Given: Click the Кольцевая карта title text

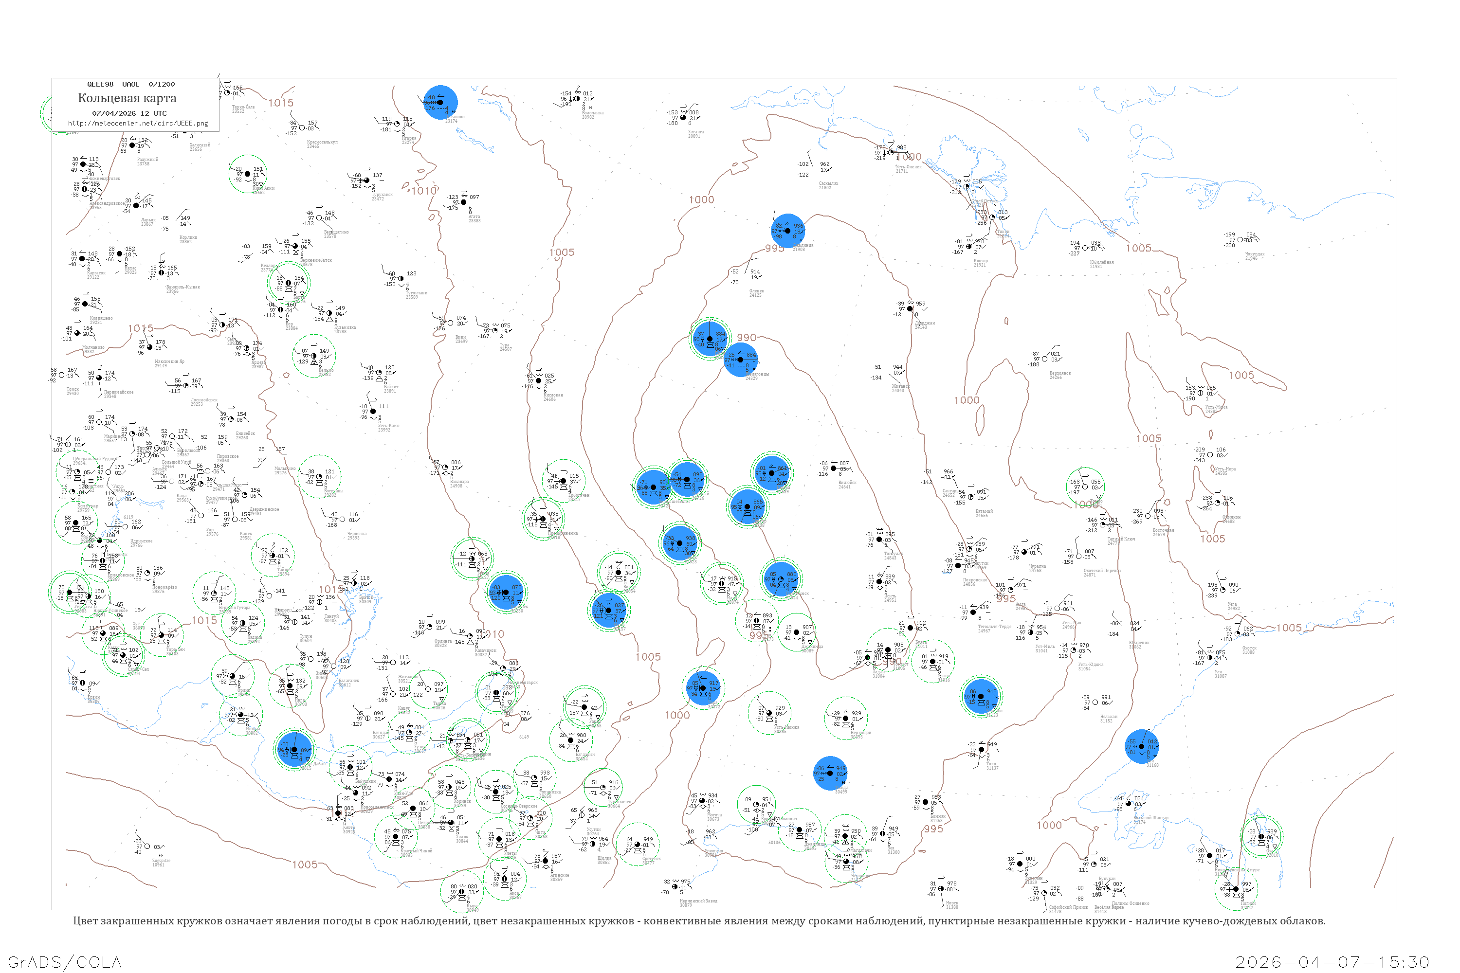Looking at the screenshot, I should (127, 98).
